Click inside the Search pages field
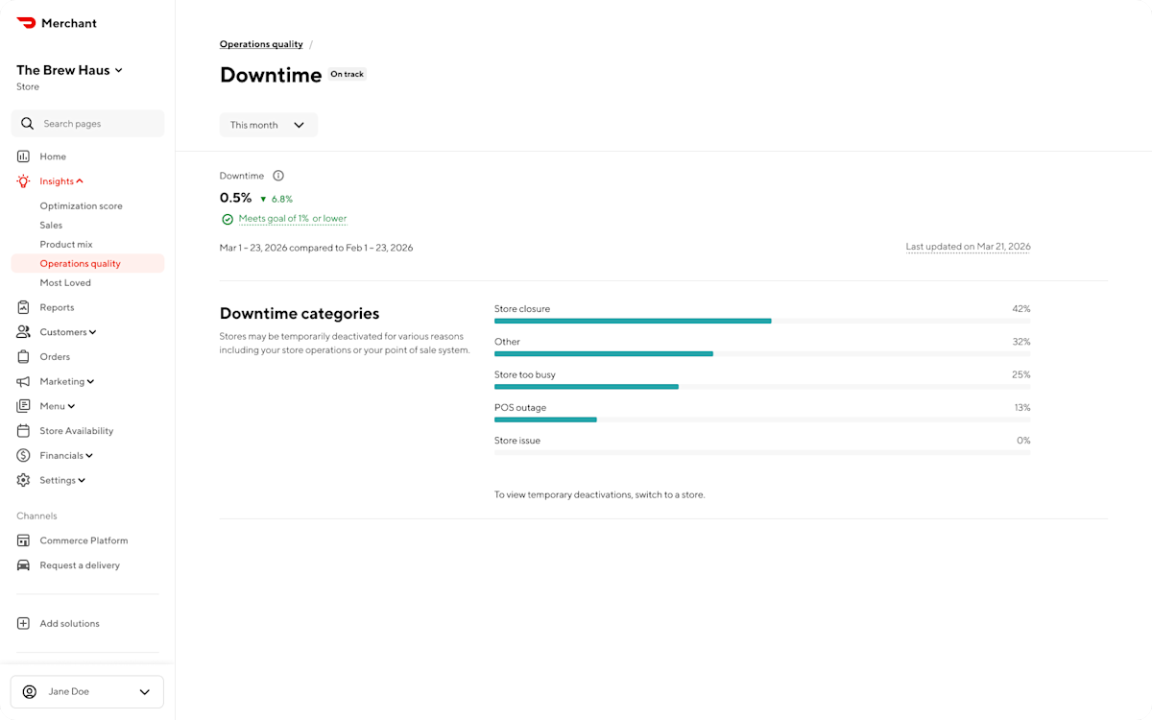 click(87, 123)
